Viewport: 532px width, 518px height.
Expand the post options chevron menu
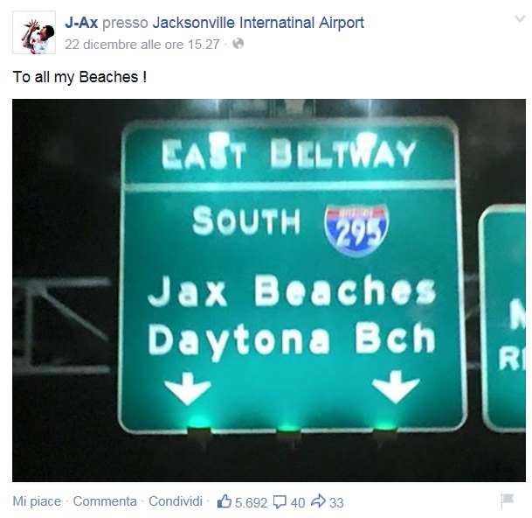[x=520, y=18]
